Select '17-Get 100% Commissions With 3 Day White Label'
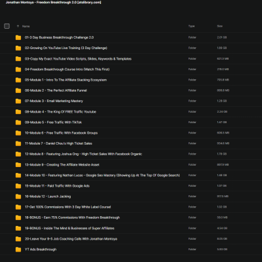This screenshot has height=262, width=262. click(67, 207)
